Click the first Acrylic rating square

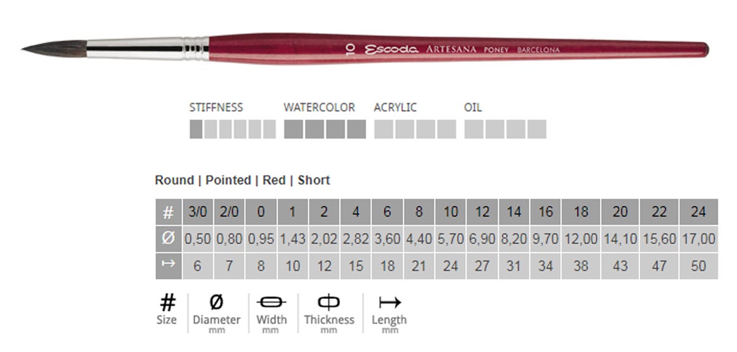pos(383,129)
